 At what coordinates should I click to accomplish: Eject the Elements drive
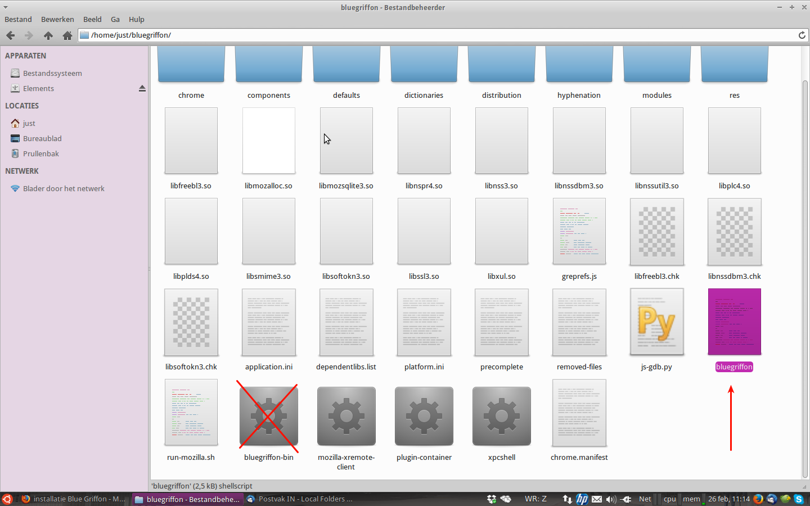142,88
